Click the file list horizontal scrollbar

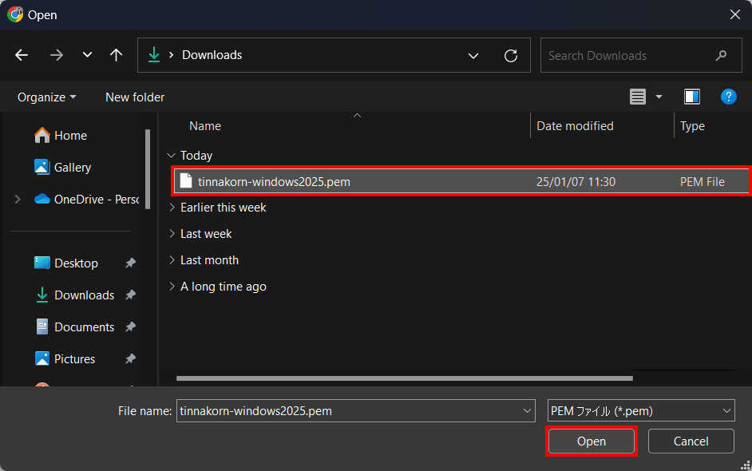coord(404,378)
